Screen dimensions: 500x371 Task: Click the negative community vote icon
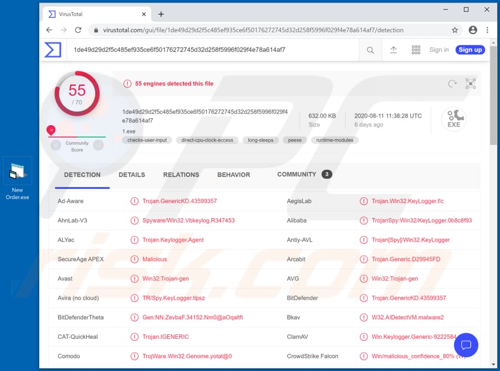pos(56,145)
